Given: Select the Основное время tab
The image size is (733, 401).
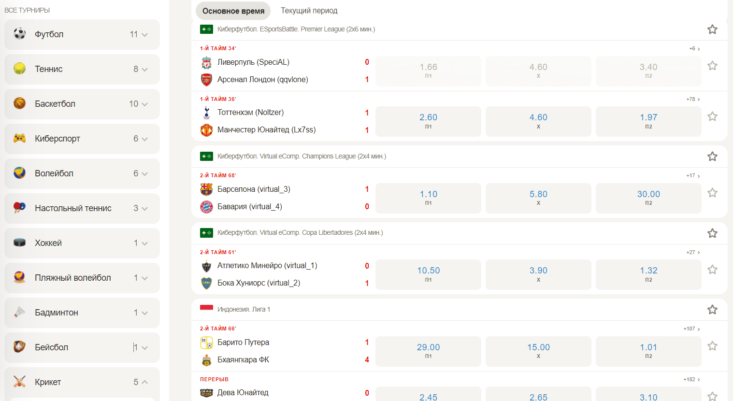Looking at the screenshot, I should (233, 11).
